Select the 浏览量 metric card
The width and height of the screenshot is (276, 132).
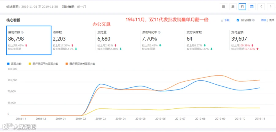118,41
